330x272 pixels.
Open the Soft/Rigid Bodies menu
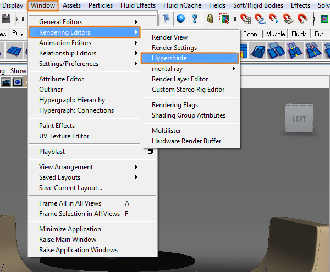tap(258, 5)
